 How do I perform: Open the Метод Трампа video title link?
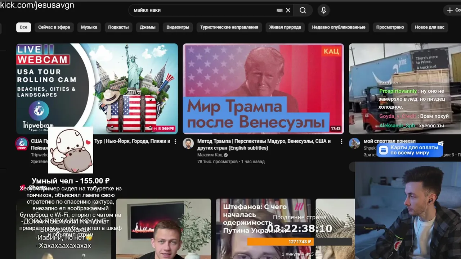(x=264, y=145)
